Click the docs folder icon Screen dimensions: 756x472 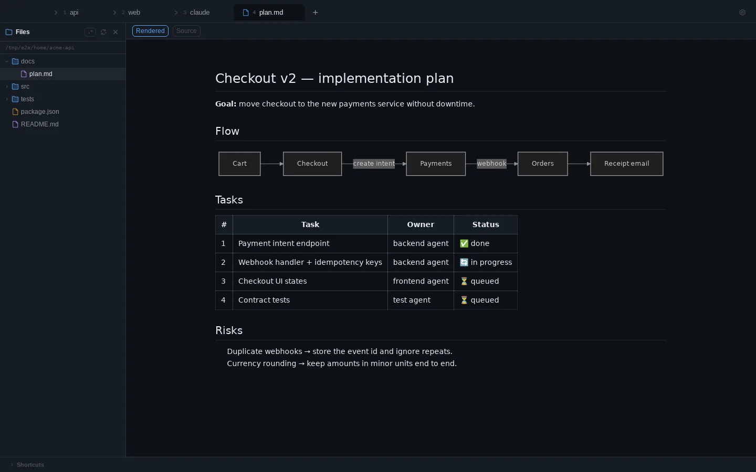tap(15, 61)
